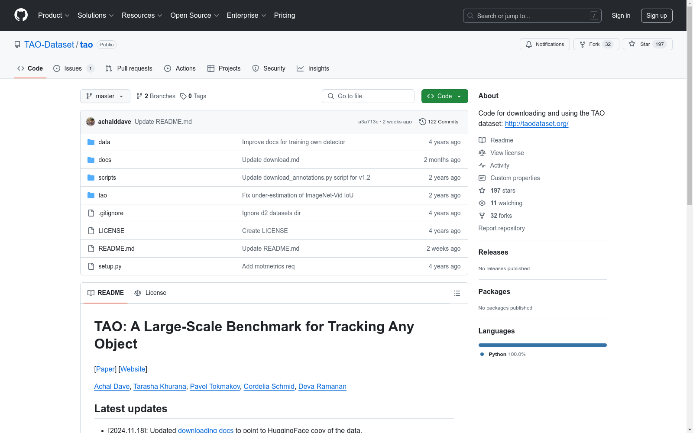This screenshot has width=693, height=433.
Task: Click the Custom properties icon
Action: [x=482, y=178]
